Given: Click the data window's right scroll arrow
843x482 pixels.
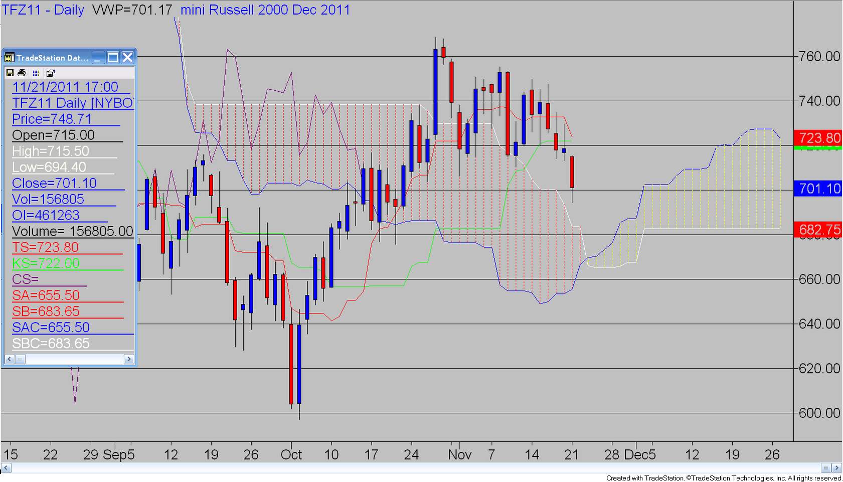Looking at the screenshot, I should [129, 359].
